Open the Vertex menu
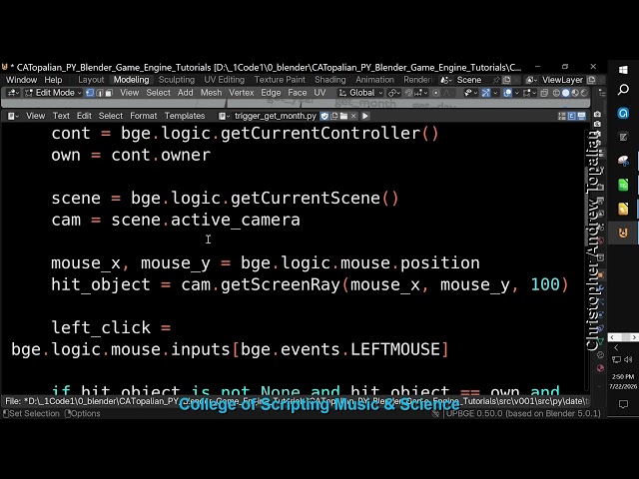 [242, 93]
